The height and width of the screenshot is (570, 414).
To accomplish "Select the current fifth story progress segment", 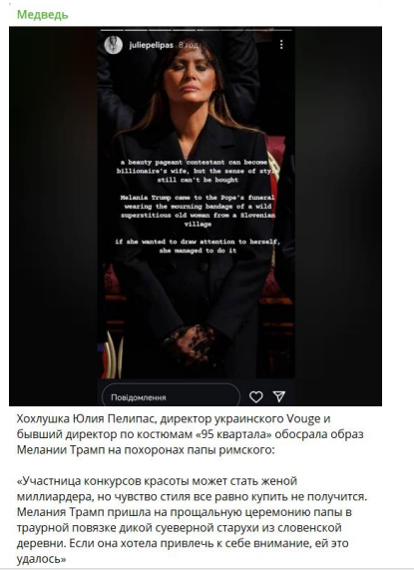I will 208,30.
